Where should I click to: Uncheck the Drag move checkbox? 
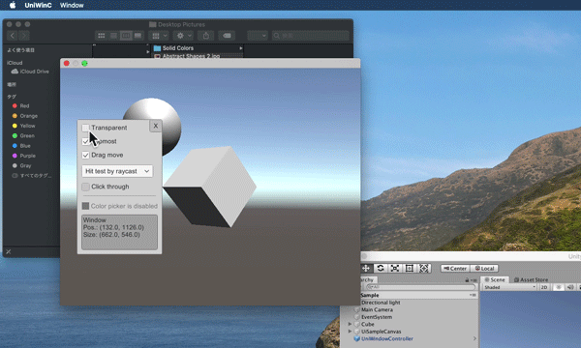pyautogui.click(x=85, y=155)
